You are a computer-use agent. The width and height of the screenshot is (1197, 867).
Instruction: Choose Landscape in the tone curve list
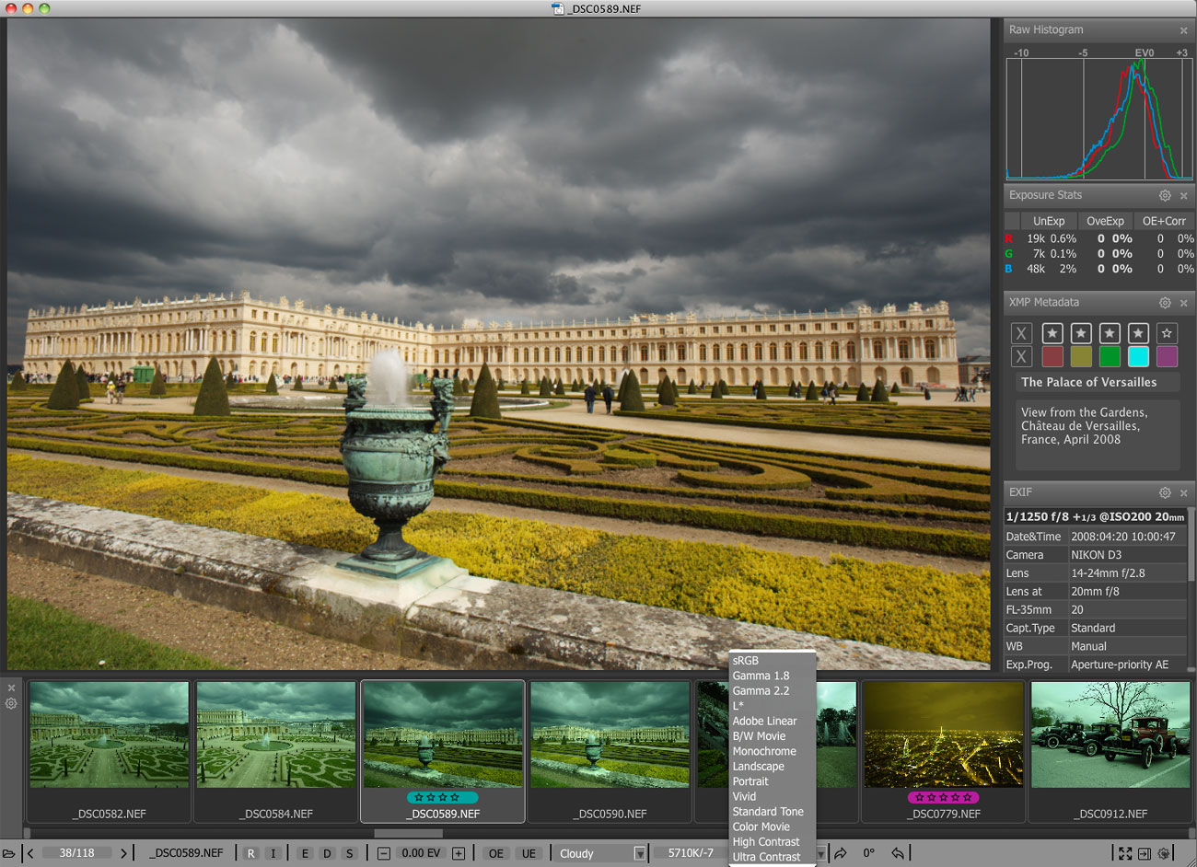tap(758, 766)
